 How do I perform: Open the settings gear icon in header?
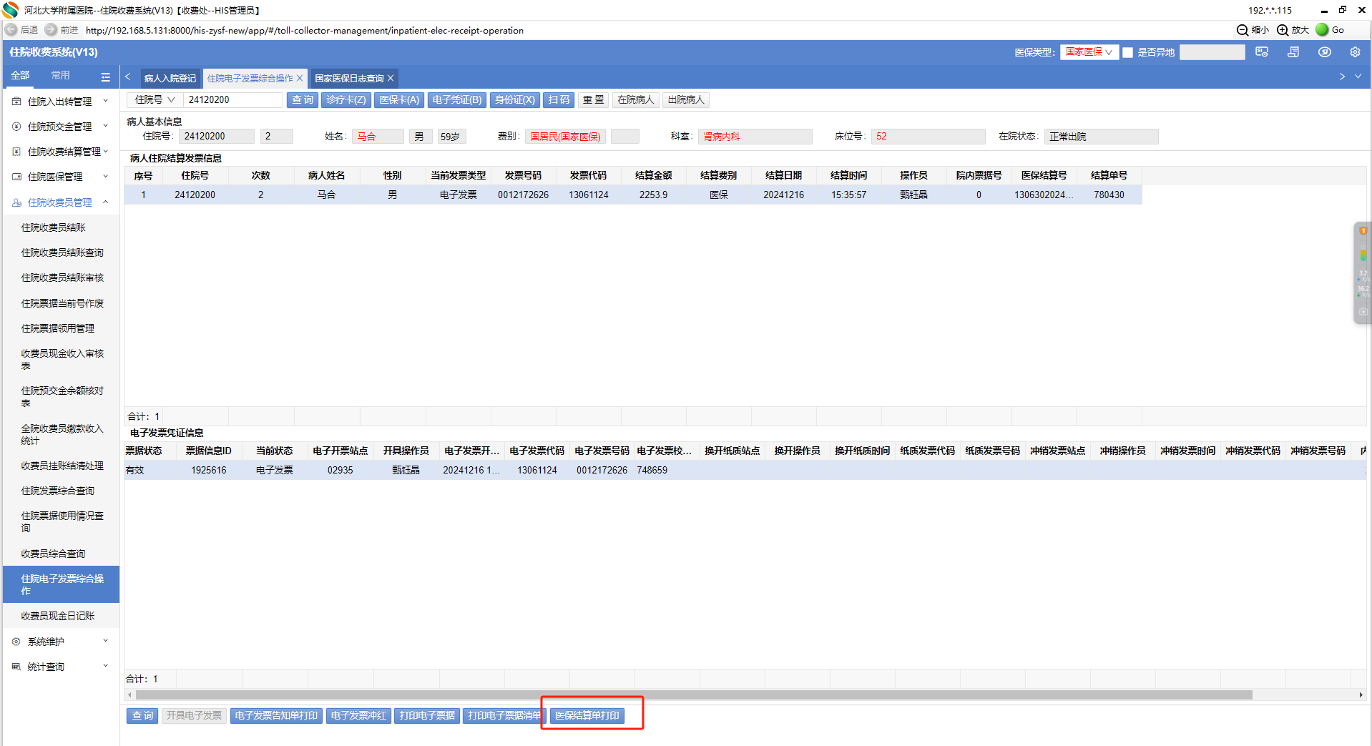1355,52
